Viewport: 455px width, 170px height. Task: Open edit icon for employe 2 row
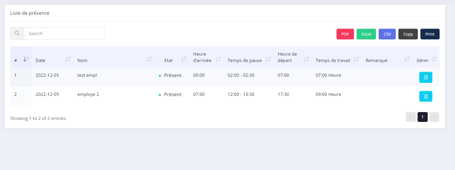click(x=426, y=96)
